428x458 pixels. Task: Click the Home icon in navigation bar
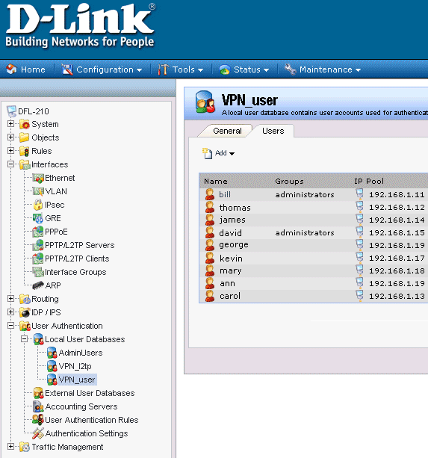(x=12, y=69)
